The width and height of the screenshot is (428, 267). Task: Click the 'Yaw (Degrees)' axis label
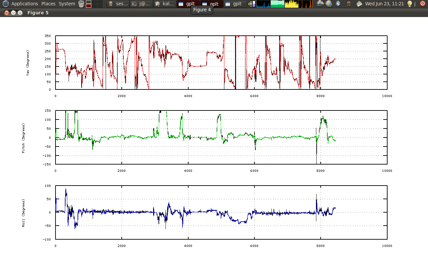(28, 63)
